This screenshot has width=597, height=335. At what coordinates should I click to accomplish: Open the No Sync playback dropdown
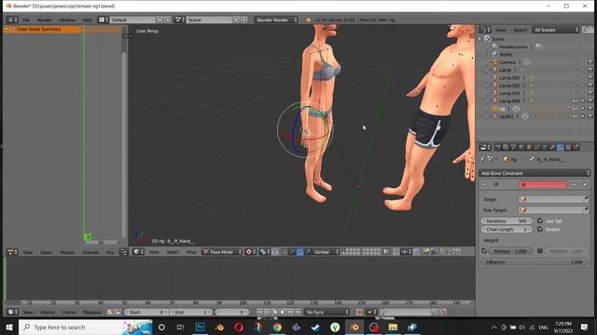(327, 313)
